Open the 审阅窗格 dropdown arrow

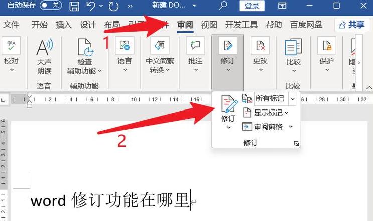pyautogui.click(x=291, y=127)
